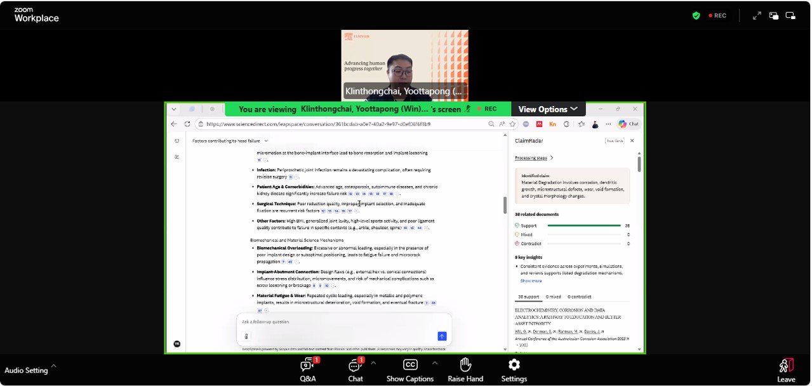Click the green encryption shield icon
The width and height of the screenshot is (812, 386).
click(696, 16)
